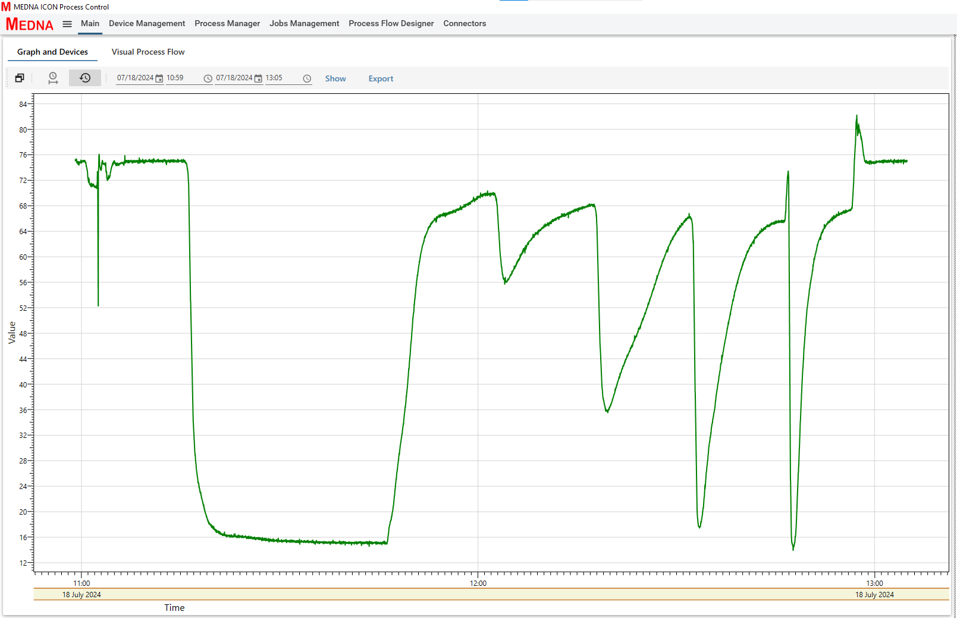Toggle the history mode button
Screen dimensions: 957x618
point(85,78)
